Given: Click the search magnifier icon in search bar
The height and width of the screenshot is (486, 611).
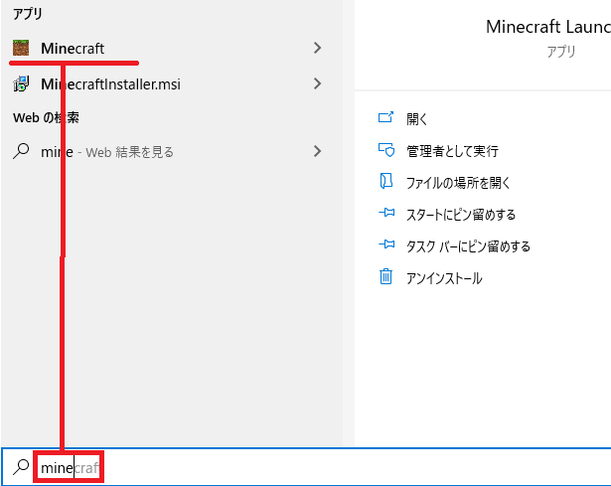Looking at the screenshot, I should [21, 467].
